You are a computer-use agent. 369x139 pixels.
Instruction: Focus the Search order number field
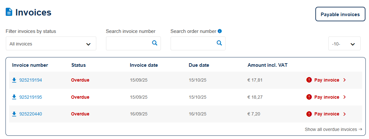click(193, 44)
